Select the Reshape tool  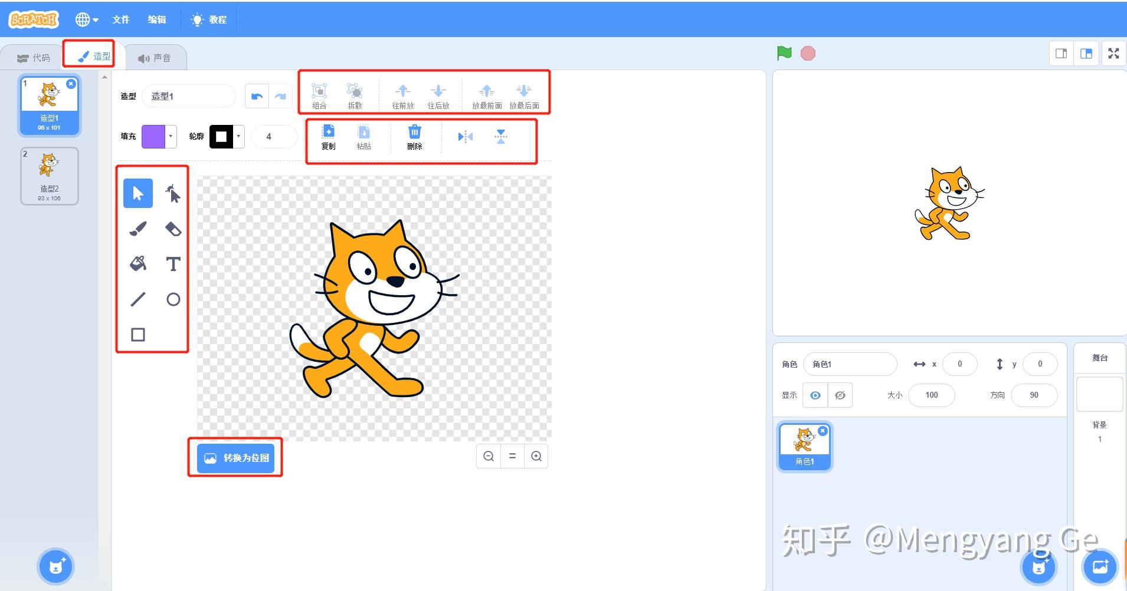pyautogui.click(x=173, y=193)
